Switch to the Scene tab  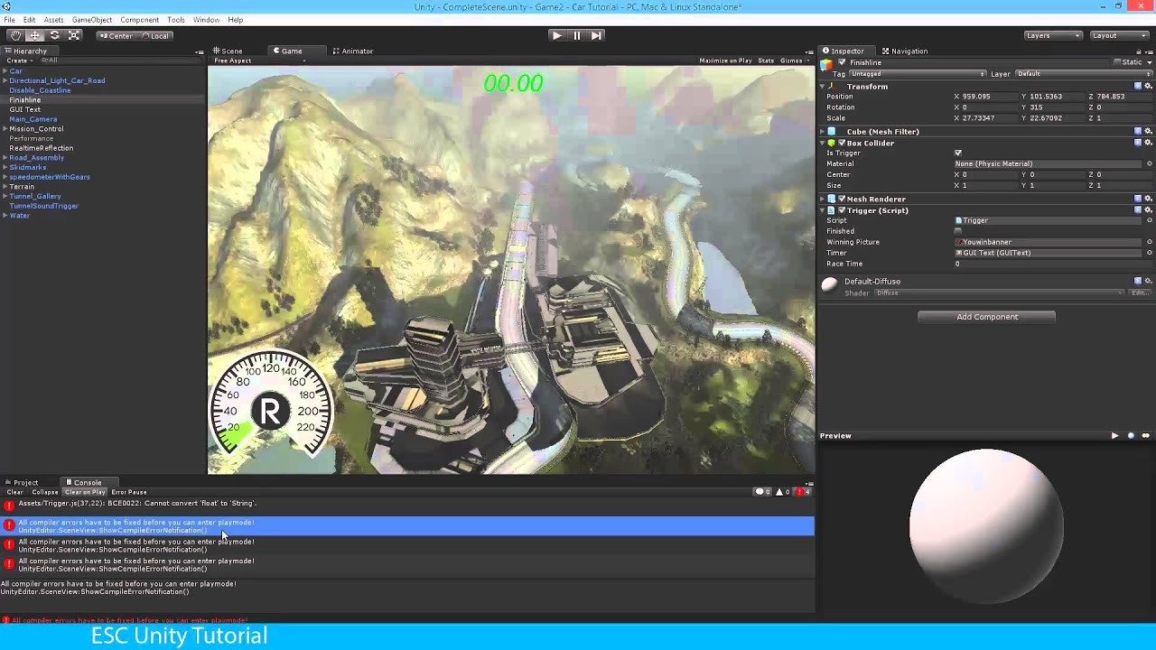(x=228, y=51)
